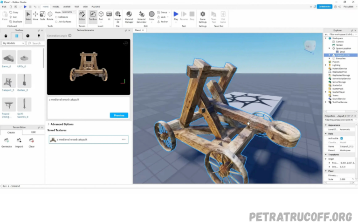The image size is (358, 224).
Task: Open saved texture options ellipsis
Action: click(x=124, y=140)
